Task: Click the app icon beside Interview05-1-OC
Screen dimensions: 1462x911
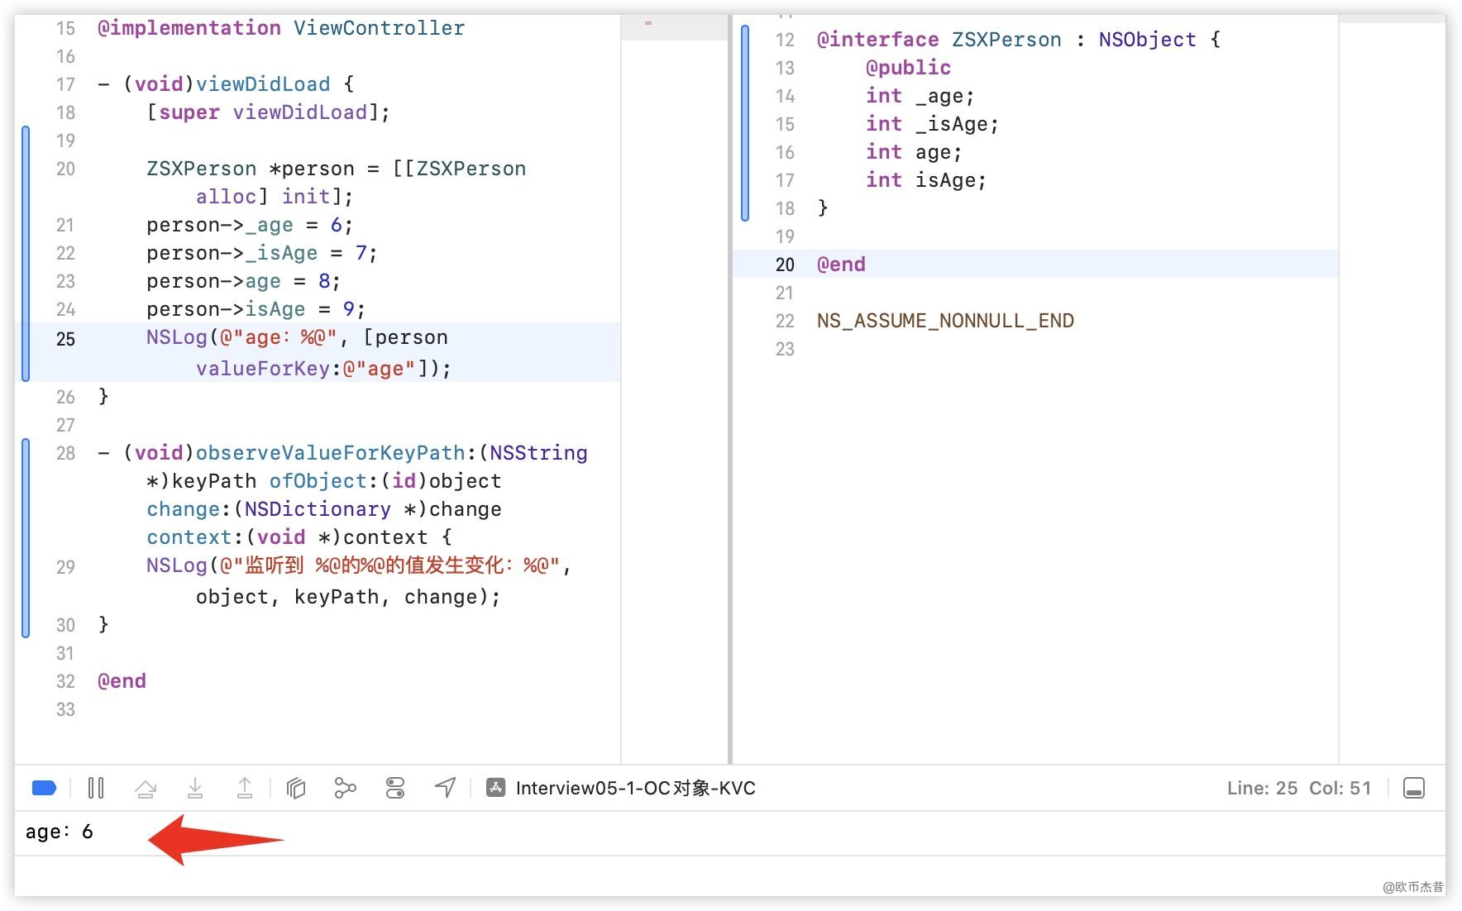Action: tap(495, 788)
